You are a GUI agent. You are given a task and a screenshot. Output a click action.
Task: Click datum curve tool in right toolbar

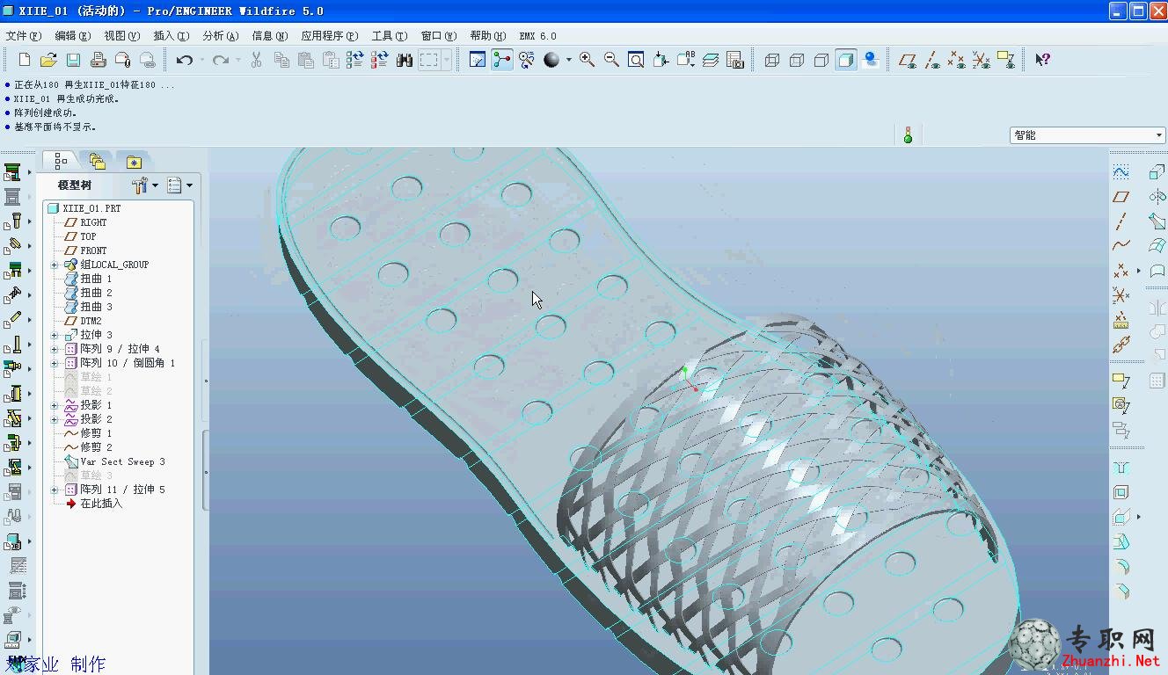click(x=1121, y=246)
